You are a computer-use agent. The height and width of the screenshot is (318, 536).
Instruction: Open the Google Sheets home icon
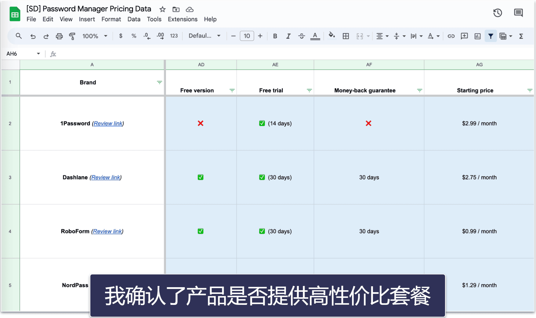pos(15,14)
